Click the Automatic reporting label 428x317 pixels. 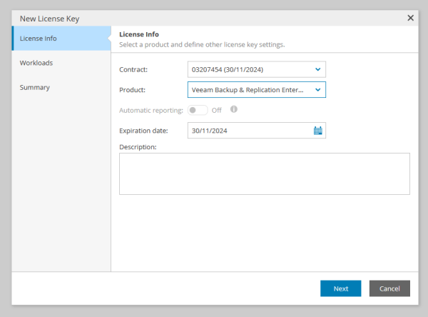coord(151,111)
